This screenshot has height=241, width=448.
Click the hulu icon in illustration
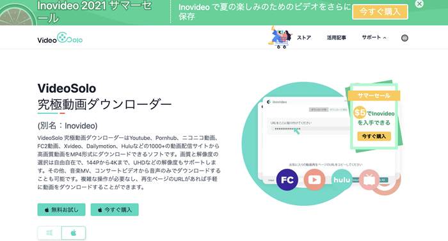(342, 180)
